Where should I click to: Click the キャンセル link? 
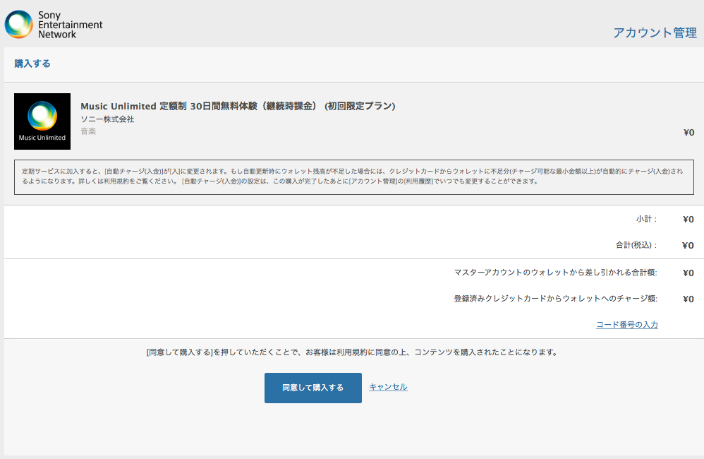click(x=389, y=387)
